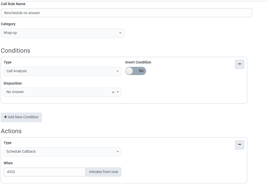Clear the No Answer disposition selection
This screenshot has height=190, width=268.
click(x=113, y=92)
